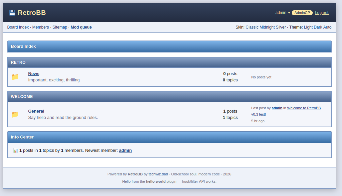Click the RetroBB floppy disk logo icon
Image resolution: width=342 pixels, height=196 pixels.
(12, 13)
